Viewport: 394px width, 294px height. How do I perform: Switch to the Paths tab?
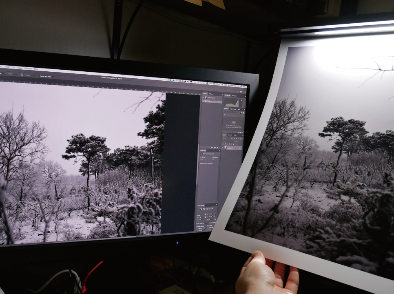pos(235,135)
